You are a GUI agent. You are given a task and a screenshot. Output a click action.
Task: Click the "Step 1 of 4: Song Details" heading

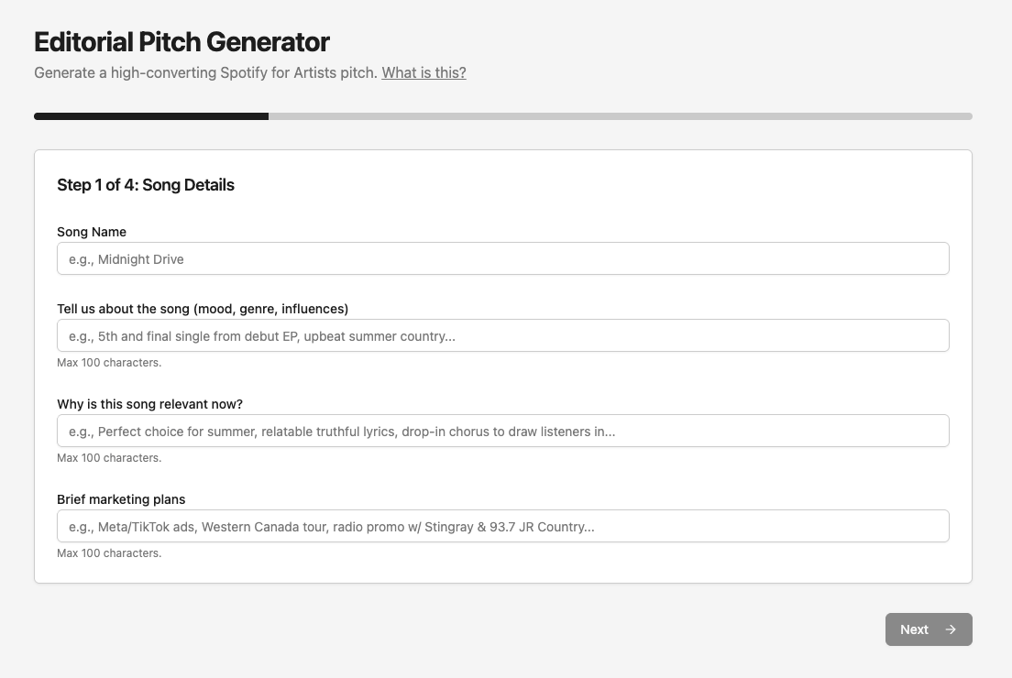(146, 185)
